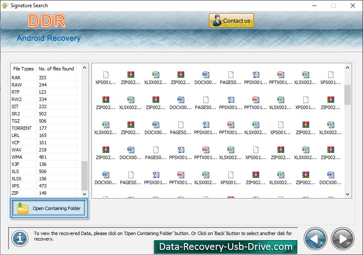Select XPS001... file in fifth row

point(230,178)
